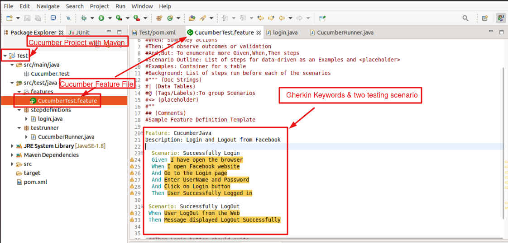Close the CucumberTest.feature editor tab
The width and height of the screenshot is (508, 243).
pyautogui.click(x=259, y=33)
